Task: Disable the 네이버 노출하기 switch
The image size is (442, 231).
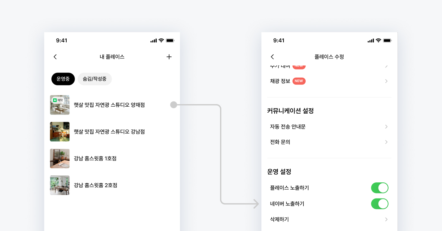Action: click(x=379, y=204)
